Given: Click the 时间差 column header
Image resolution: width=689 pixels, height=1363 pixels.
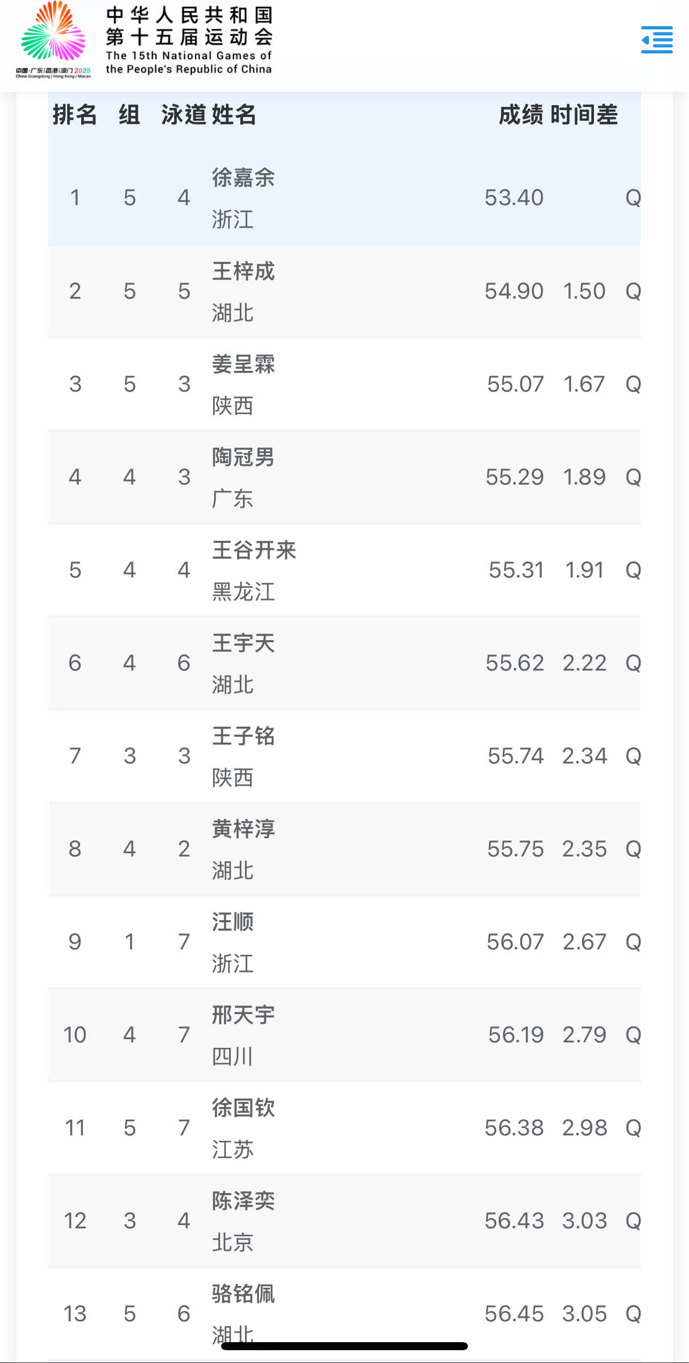Looking at the screenshot, I should click(584, 115).
